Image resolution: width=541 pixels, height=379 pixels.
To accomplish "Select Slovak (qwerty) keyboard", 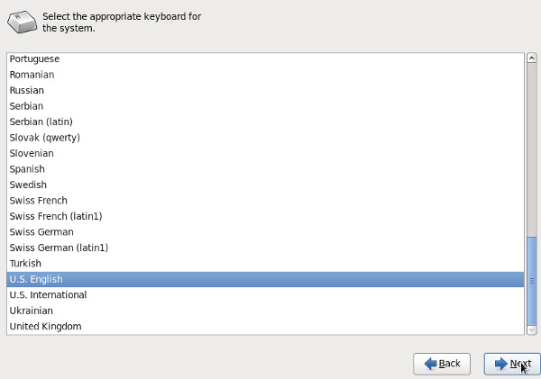I will coord(265,138).
